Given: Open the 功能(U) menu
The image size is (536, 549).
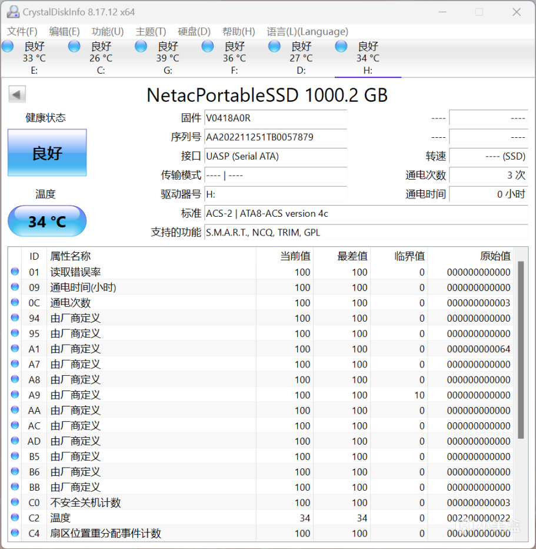Looking at the screenshot, I should [x=108, y=31].
